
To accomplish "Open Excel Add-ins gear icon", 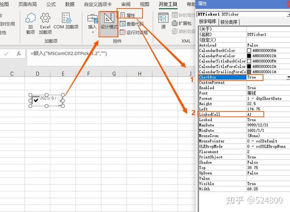I will 45,18.
